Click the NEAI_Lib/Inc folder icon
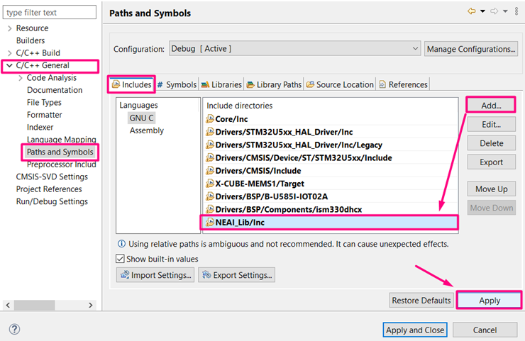 tap(210, 222)
